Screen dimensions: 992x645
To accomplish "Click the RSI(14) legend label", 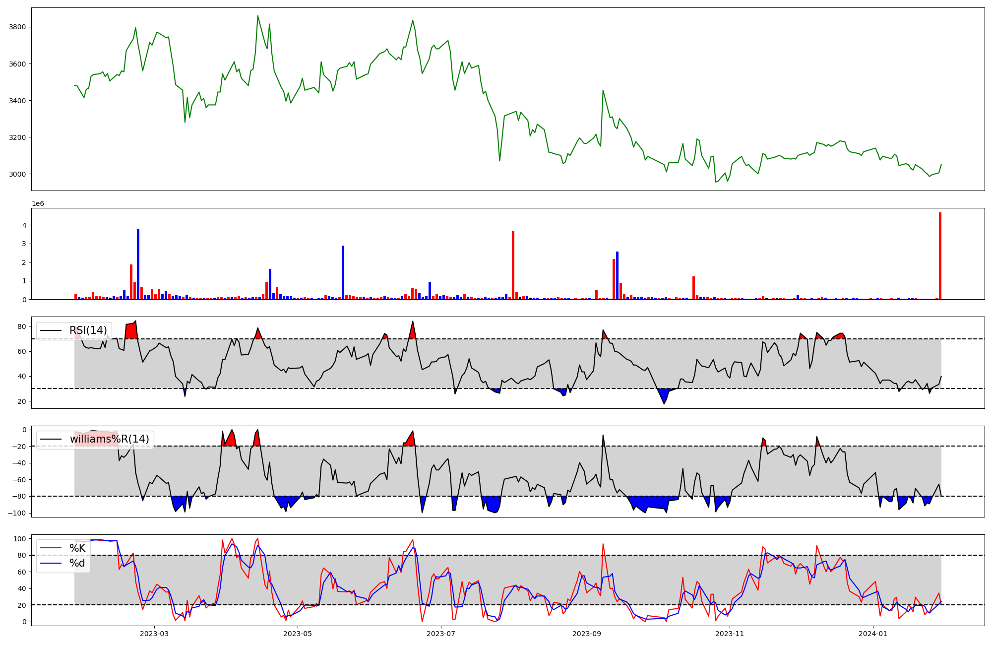I will 88,330.
